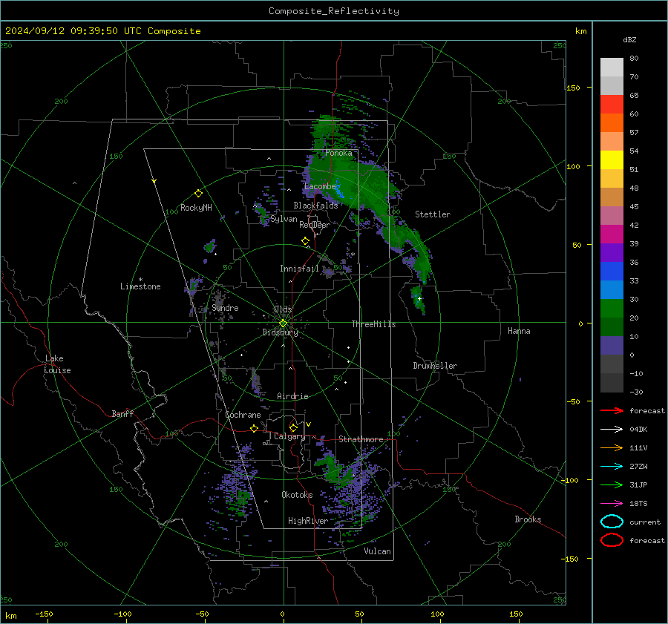
Task: Click the red forecast arrow in legend
Action: tap(612, 410)
